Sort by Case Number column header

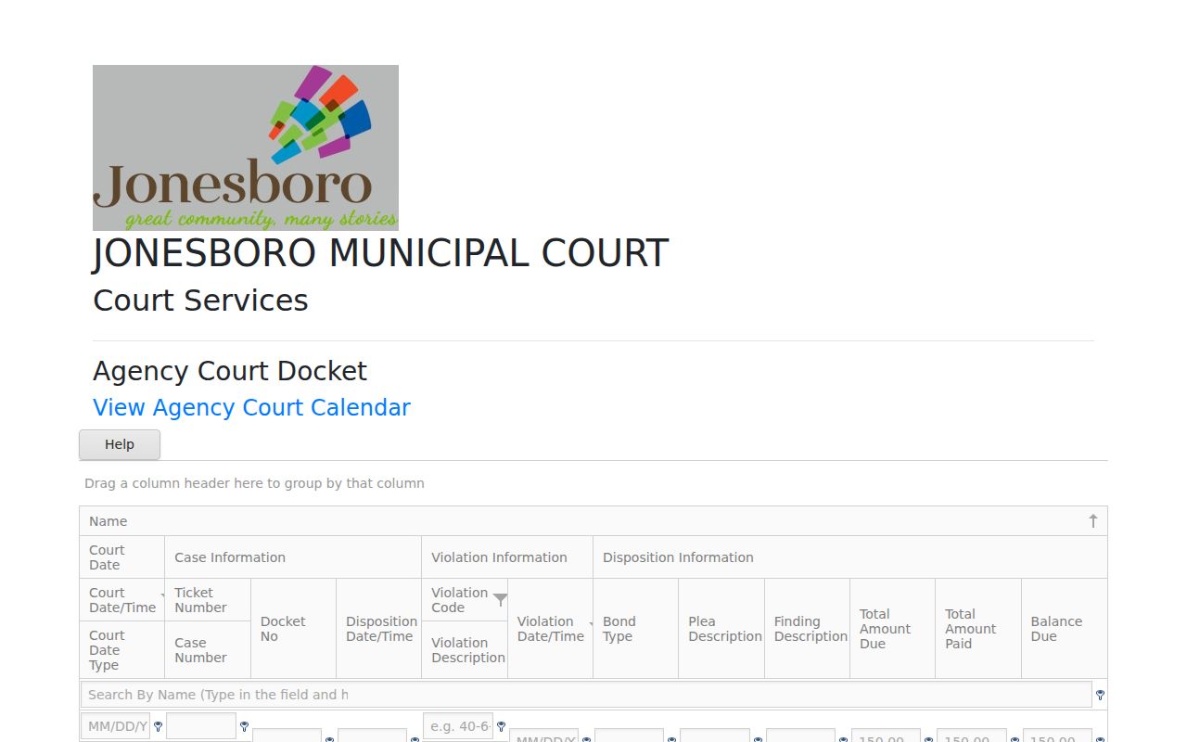[208, 650]
